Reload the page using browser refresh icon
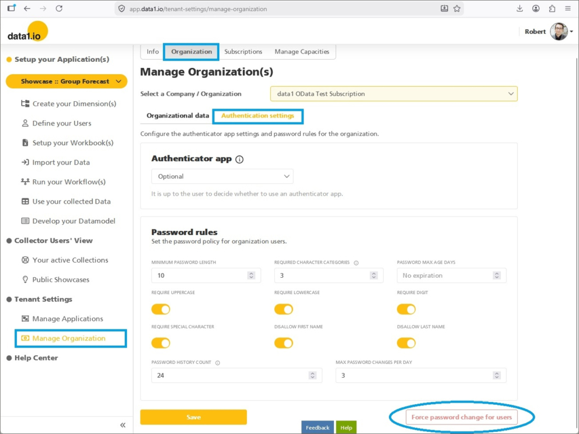 tap(59, 8)
